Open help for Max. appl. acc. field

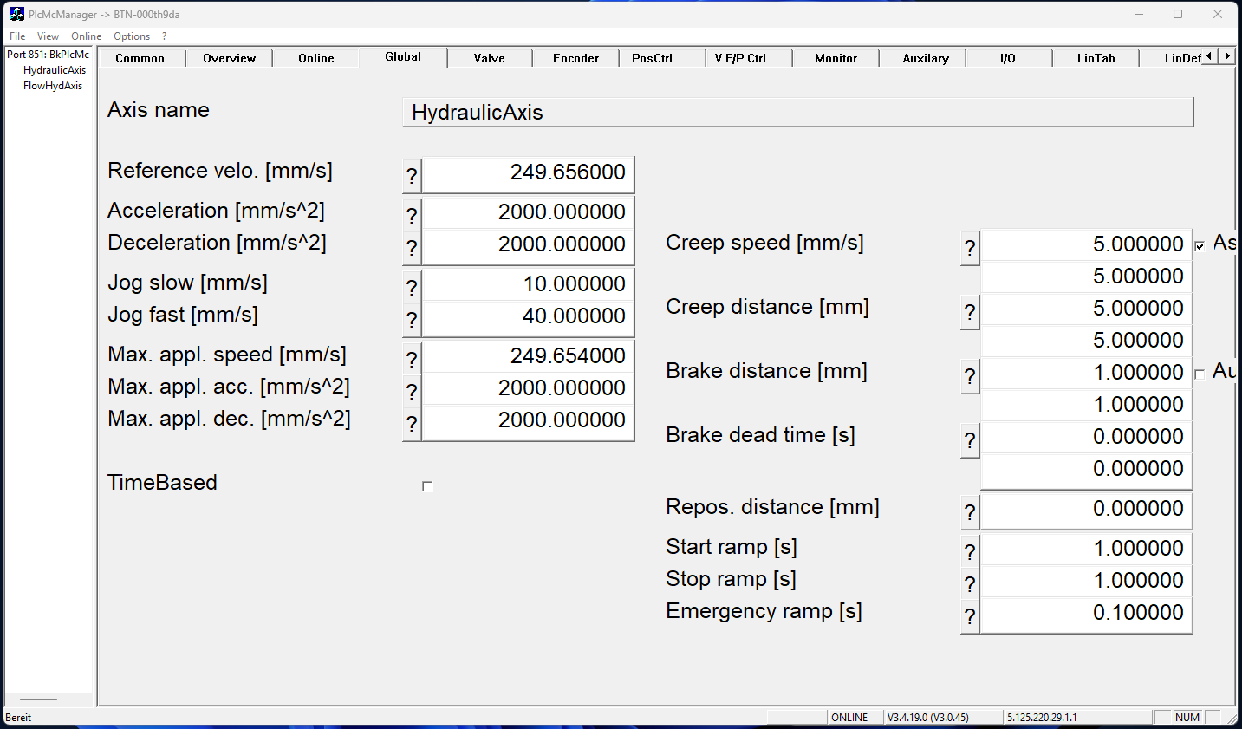[412, 391]
